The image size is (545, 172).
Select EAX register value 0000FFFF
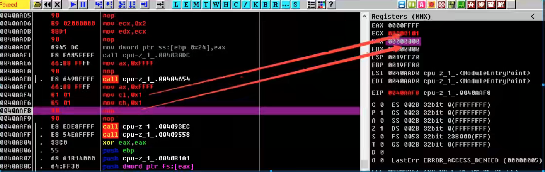404,25
